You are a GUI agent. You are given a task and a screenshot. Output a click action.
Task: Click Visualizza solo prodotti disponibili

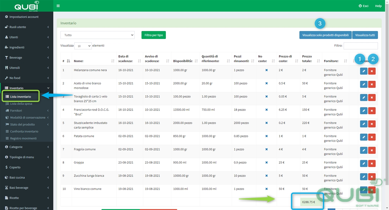tap(325, 35)
